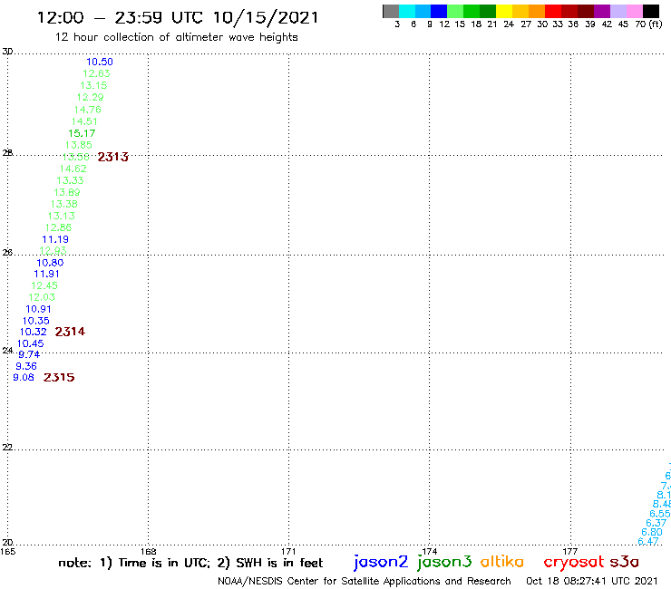Click the wave height value 9.74

click(x=29, y=354)
